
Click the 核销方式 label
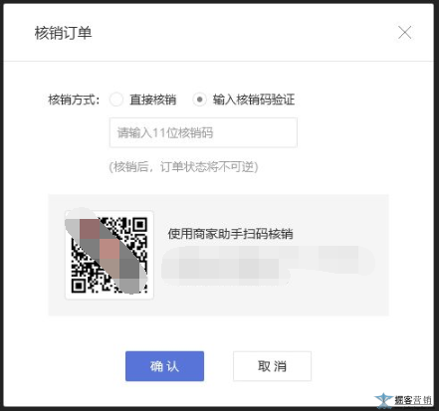pos(74,100)
